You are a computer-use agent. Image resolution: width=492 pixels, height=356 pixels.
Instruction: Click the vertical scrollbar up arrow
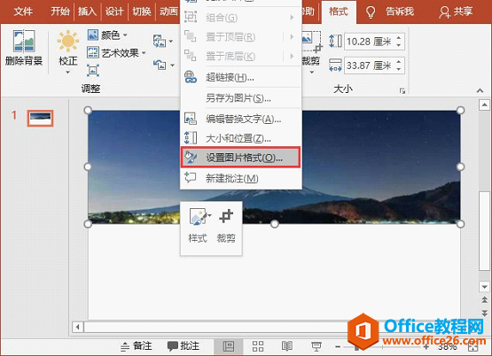point(484,105)
